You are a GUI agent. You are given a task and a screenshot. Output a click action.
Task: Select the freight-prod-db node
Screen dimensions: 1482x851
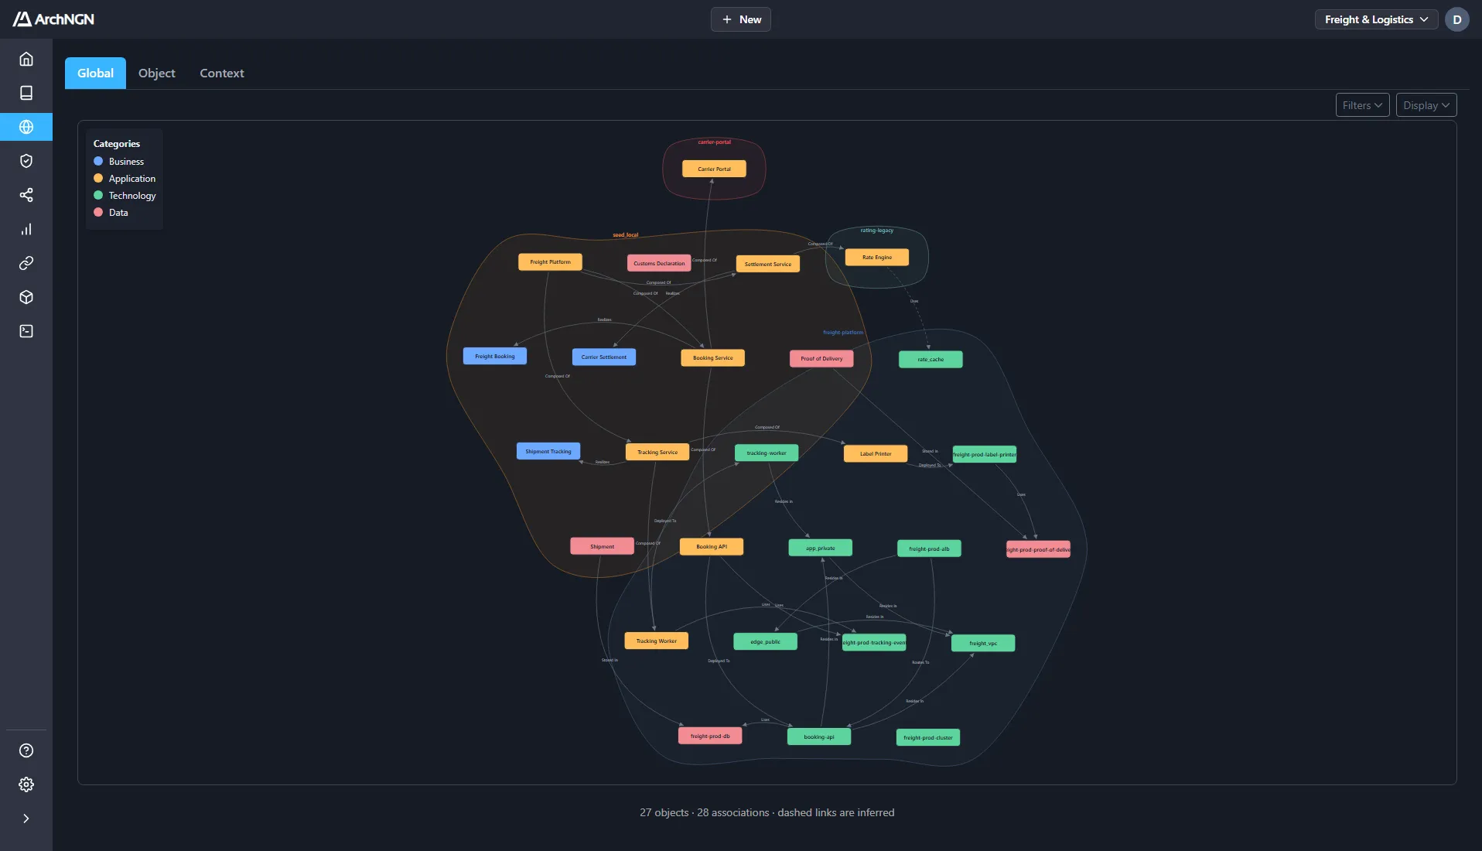(x=710, y=736)
